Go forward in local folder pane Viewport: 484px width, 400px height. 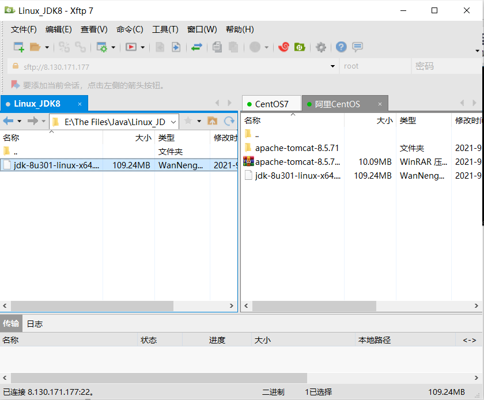point(33,121)
